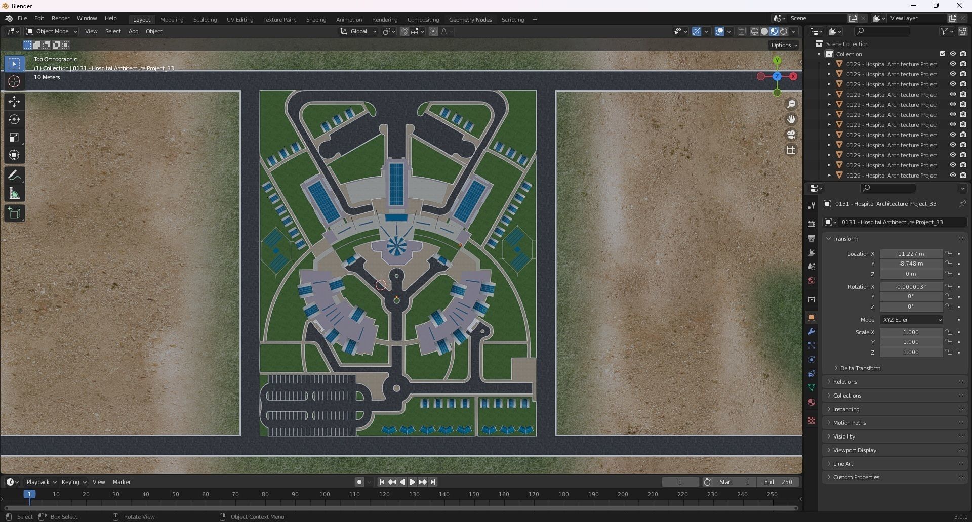Screen dimensions: 972x526
Task: Switch to the UV Editing workspace tab
Action: pos(240,20)
